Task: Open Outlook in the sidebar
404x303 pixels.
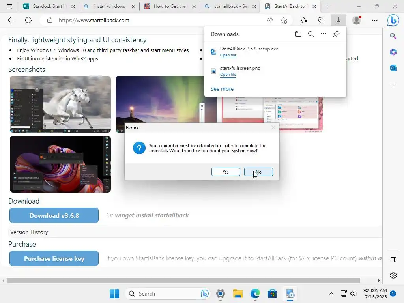Action: [x=393, y=68]
